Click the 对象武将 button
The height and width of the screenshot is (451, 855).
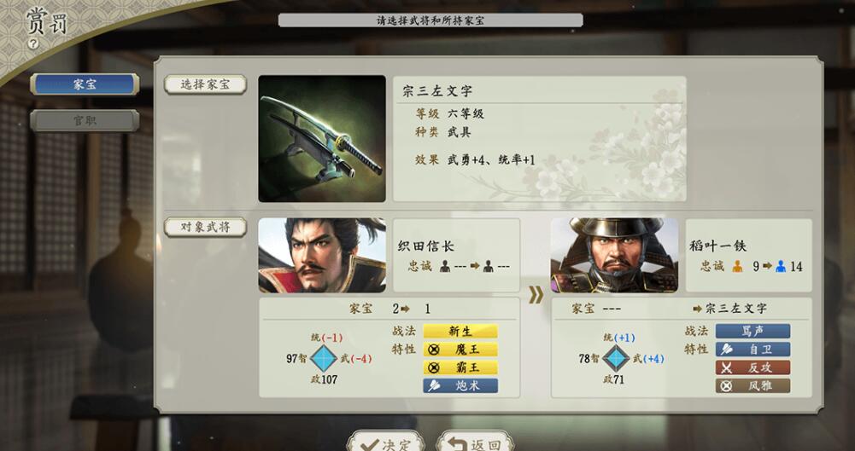click(x=205, y=227)
